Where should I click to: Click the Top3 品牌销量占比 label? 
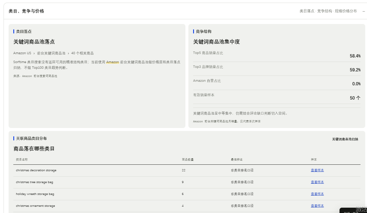(208, 67)
